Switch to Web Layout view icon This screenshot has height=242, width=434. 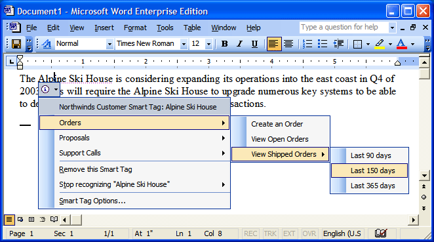coord(20,220)
